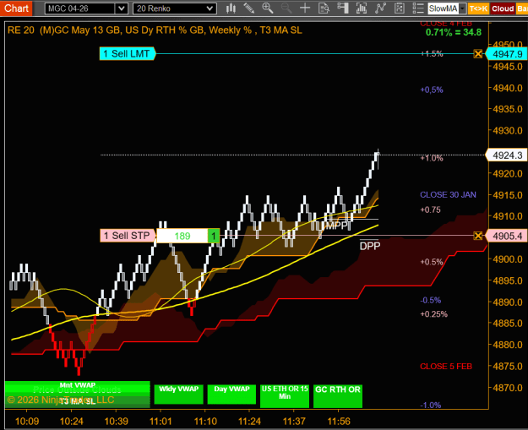Screen dimensions: 528x430
Task: Click the Day VWAP button
Action: pos(231,394)
